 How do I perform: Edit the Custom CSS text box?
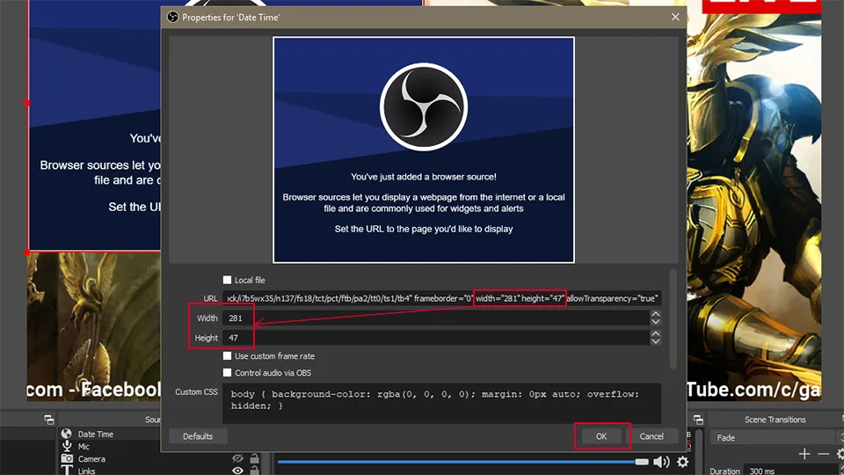pyautogui.click(x=442, y=404)
